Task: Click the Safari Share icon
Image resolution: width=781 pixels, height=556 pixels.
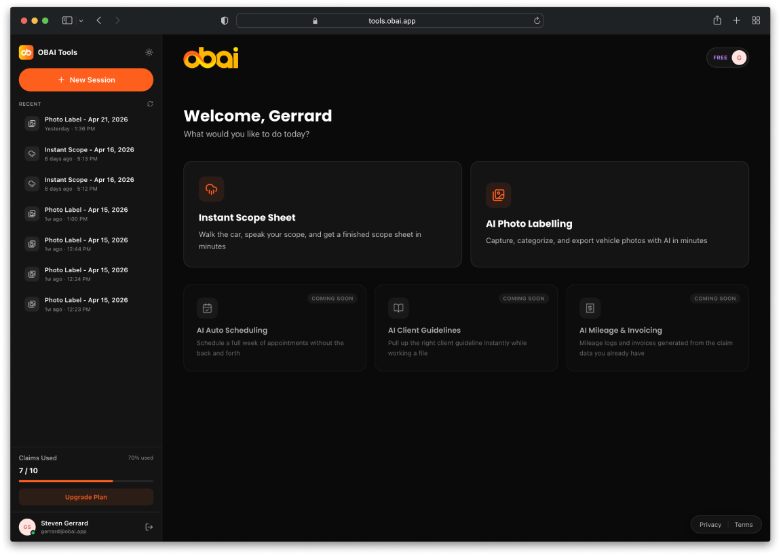Action: (x=717, y=20)
